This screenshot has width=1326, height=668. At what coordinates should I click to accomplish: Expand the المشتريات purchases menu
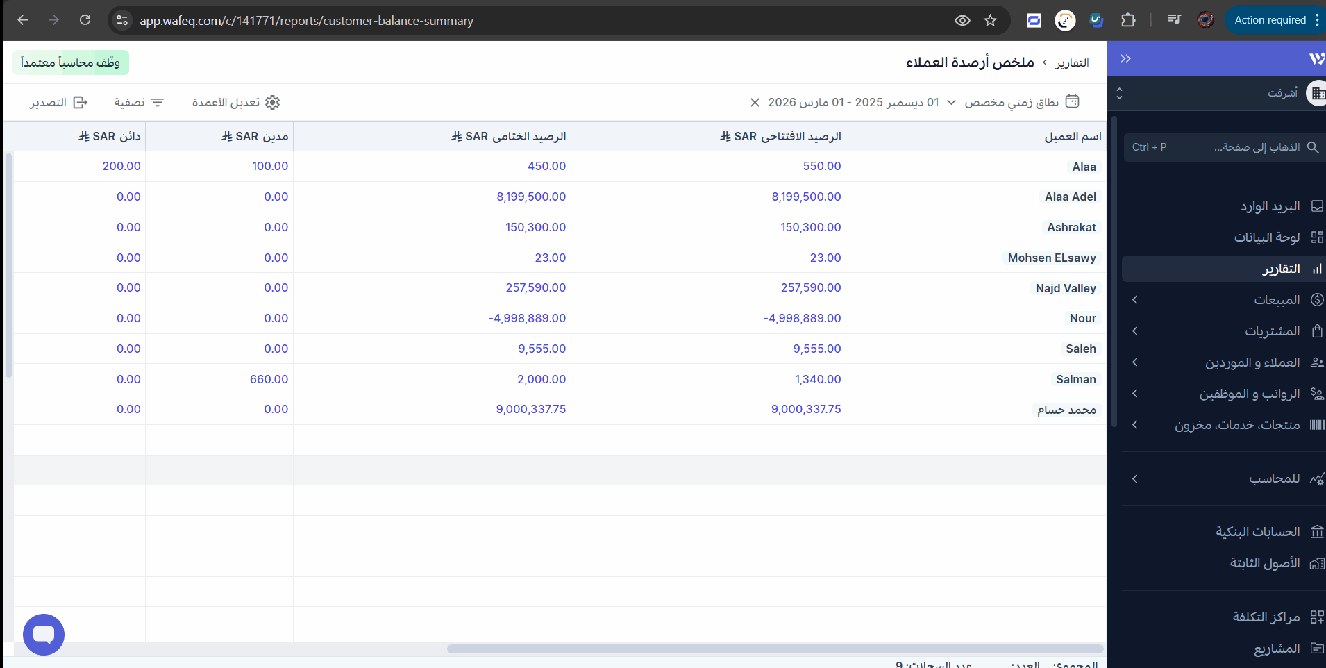(x=1272, y=331)
